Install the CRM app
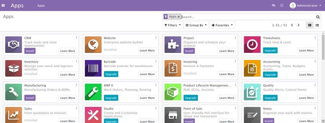The width and height of the screenshot is (325, 123). pyautogui.click(x=30, y=51)
